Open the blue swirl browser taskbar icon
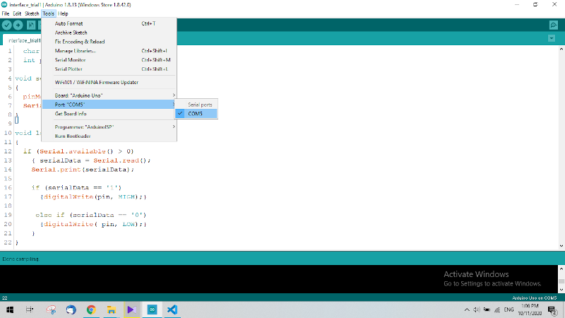This screenshot has width=565, height=318. 71,310
